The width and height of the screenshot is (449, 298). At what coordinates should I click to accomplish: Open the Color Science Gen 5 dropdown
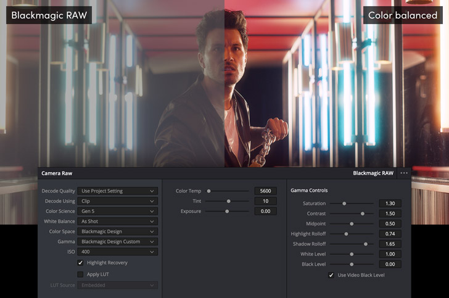(118, 211)
